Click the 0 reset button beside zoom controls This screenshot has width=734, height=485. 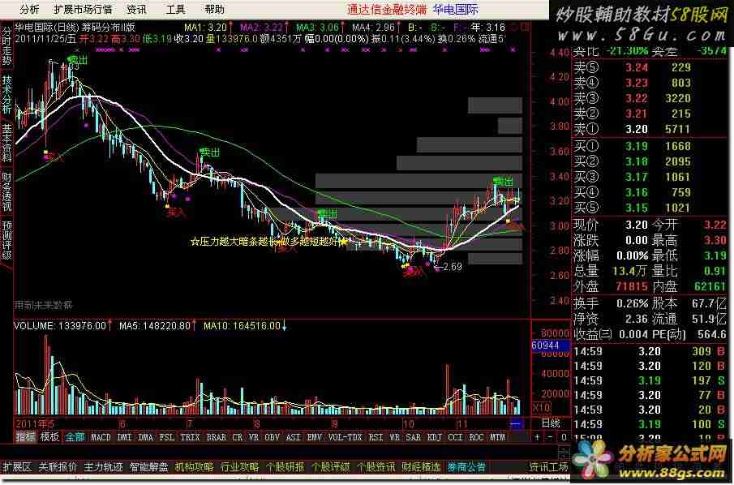tap(564, 437)
